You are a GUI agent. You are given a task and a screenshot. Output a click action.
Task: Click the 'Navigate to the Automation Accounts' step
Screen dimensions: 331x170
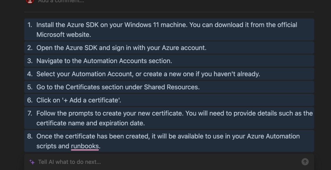point(169,61)
